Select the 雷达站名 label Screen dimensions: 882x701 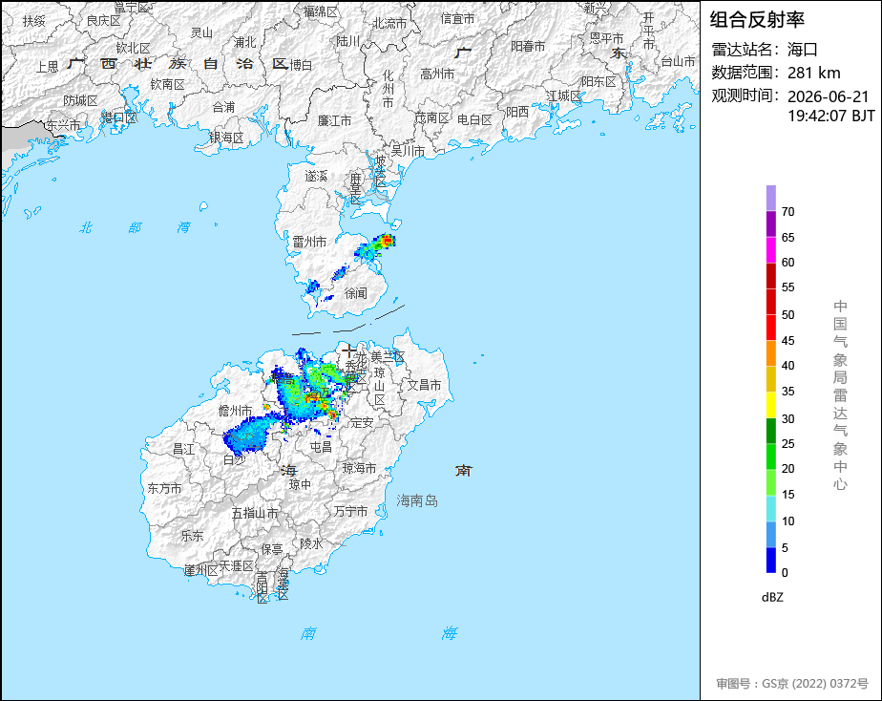pyautogui.click(x=745, y=50)
